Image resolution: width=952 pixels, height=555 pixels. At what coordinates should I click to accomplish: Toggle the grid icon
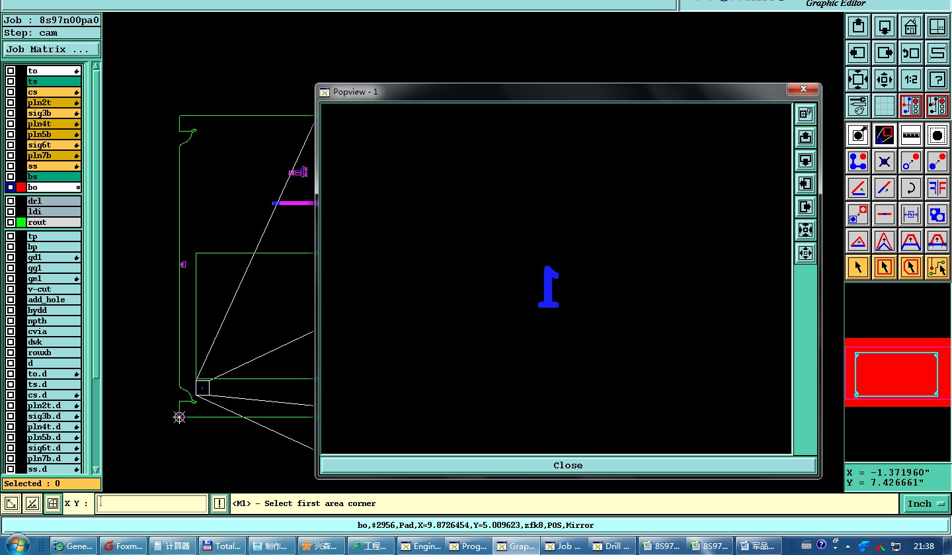(885, 106)
